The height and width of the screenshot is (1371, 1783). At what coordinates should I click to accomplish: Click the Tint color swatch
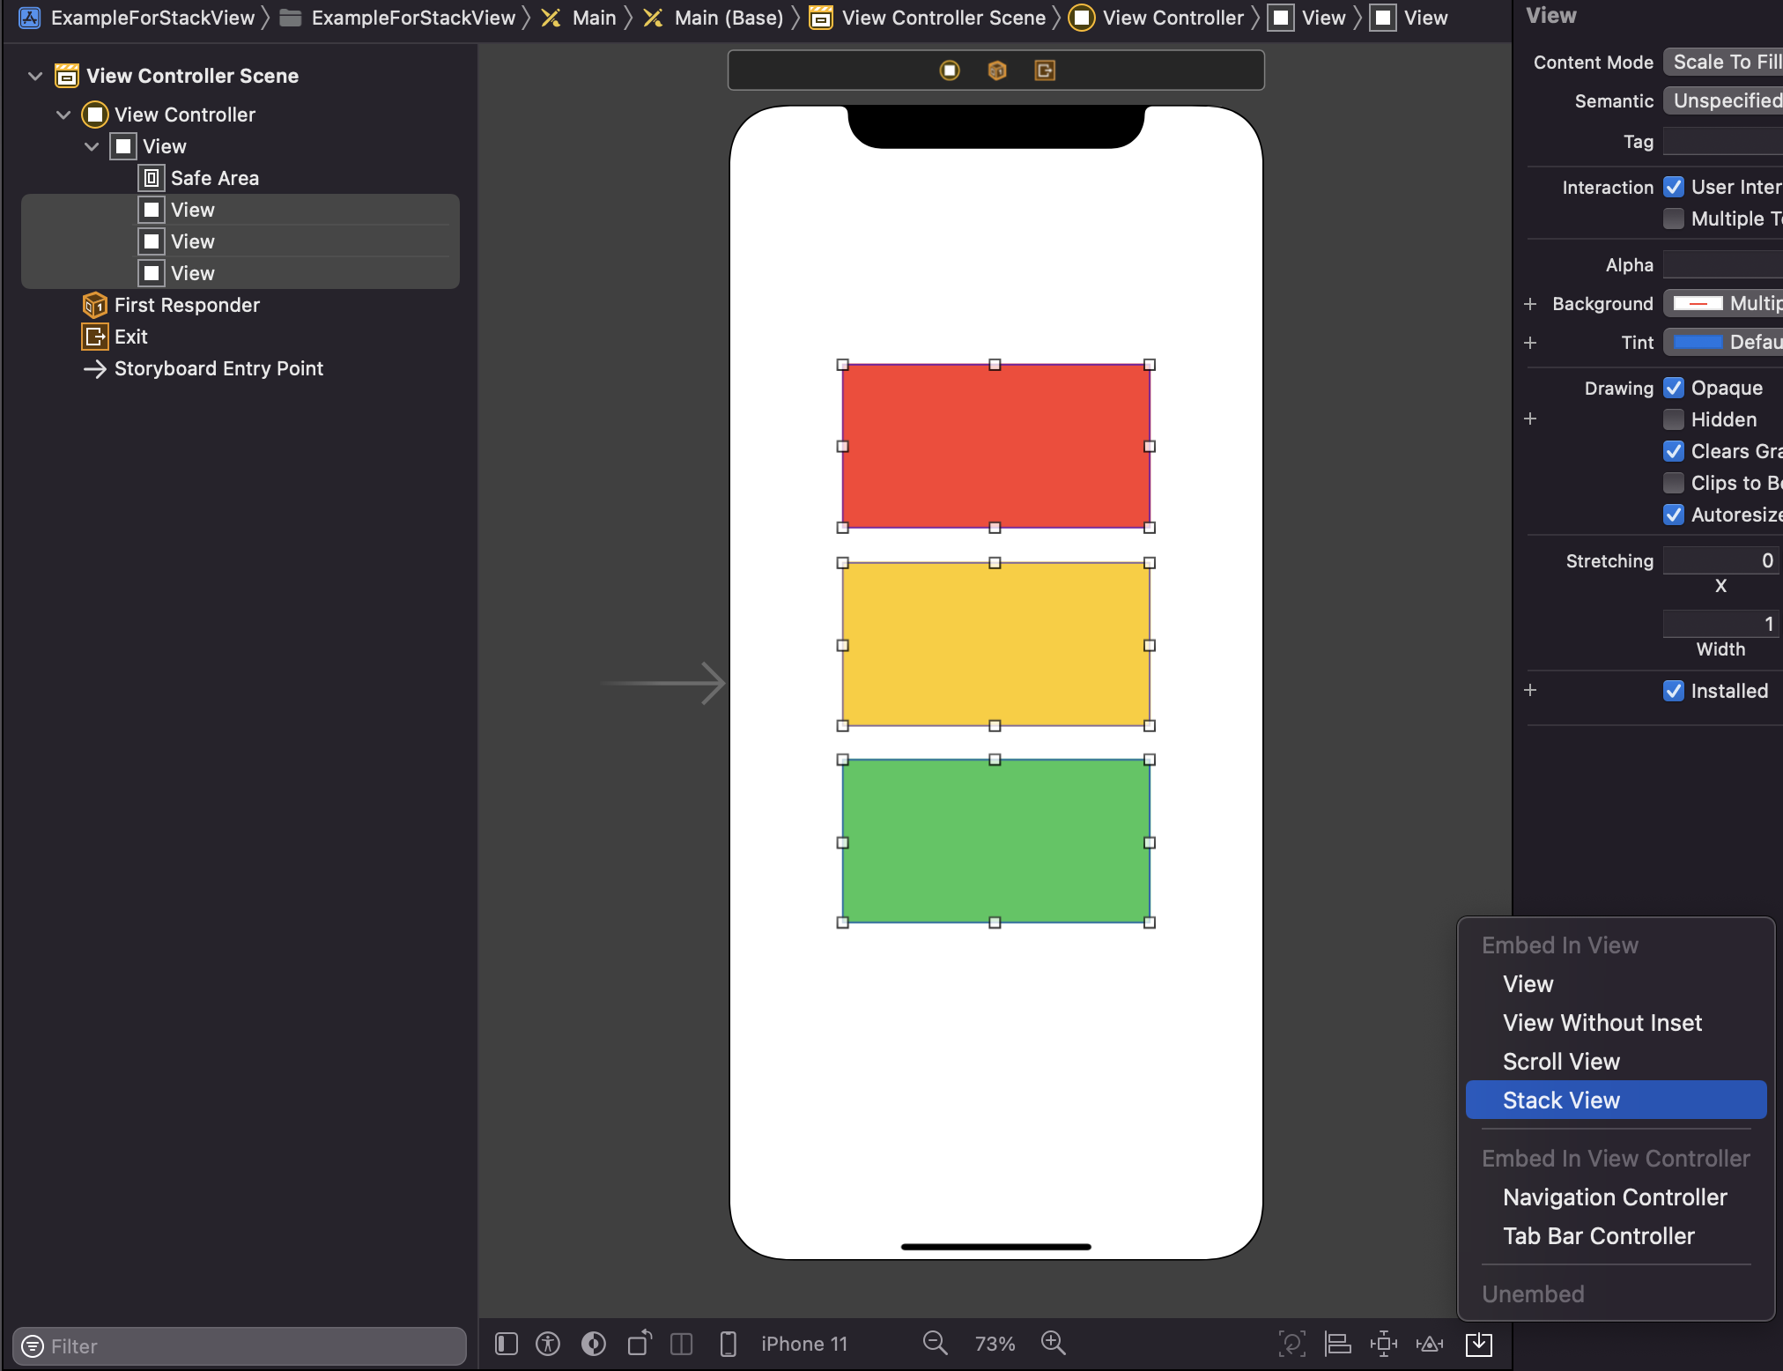click(1698, 342)
